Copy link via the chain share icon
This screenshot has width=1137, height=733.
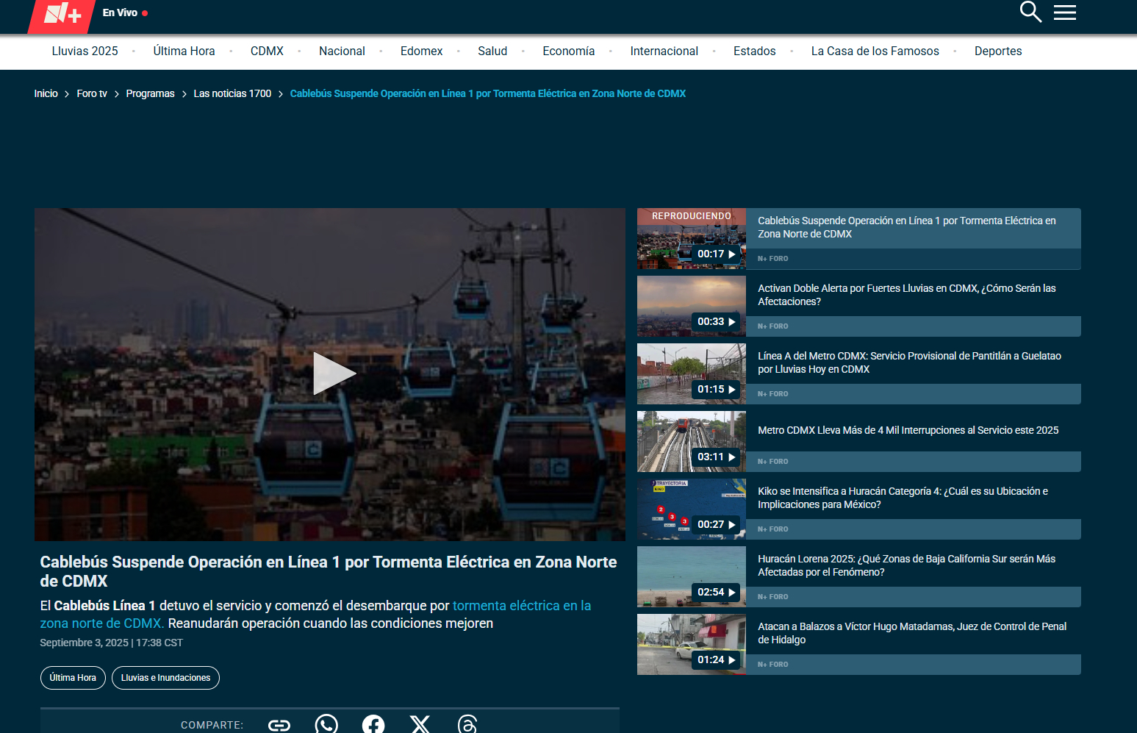tap(279, 726)
